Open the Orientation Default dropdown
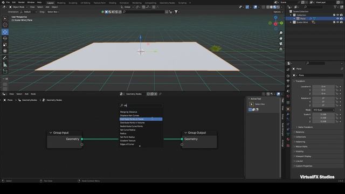This screenshot has height=194, width=345. [29, 12]
